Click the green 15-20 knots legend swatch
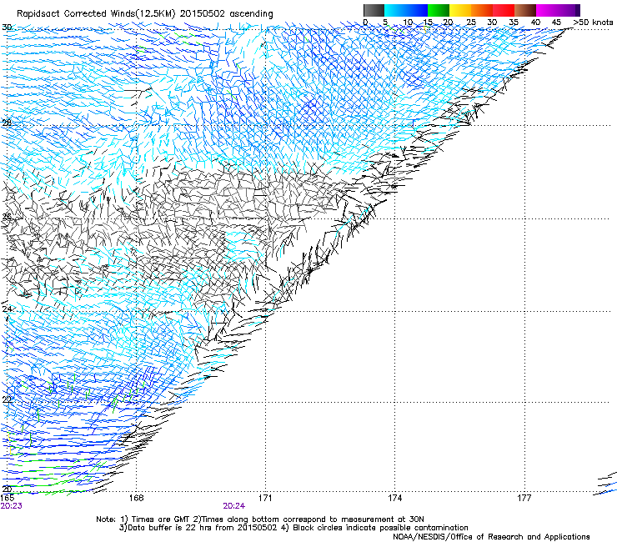Screen dimensions: 617x542 pyautogui.click(x=439, y=10)
